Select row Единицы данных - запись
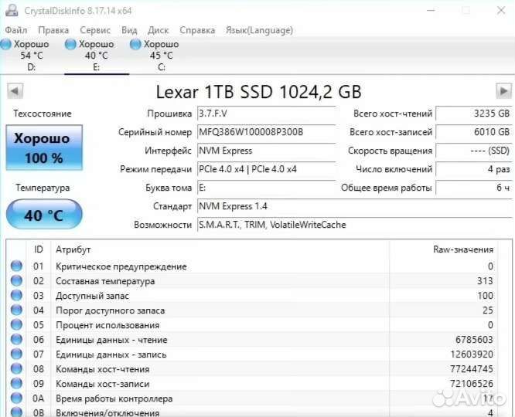 tap(251, 354)
